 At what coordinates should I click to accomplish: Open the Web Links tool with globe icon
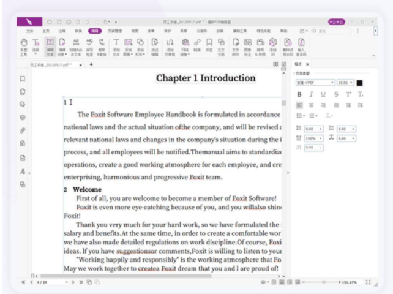click(x=185, y=47)
